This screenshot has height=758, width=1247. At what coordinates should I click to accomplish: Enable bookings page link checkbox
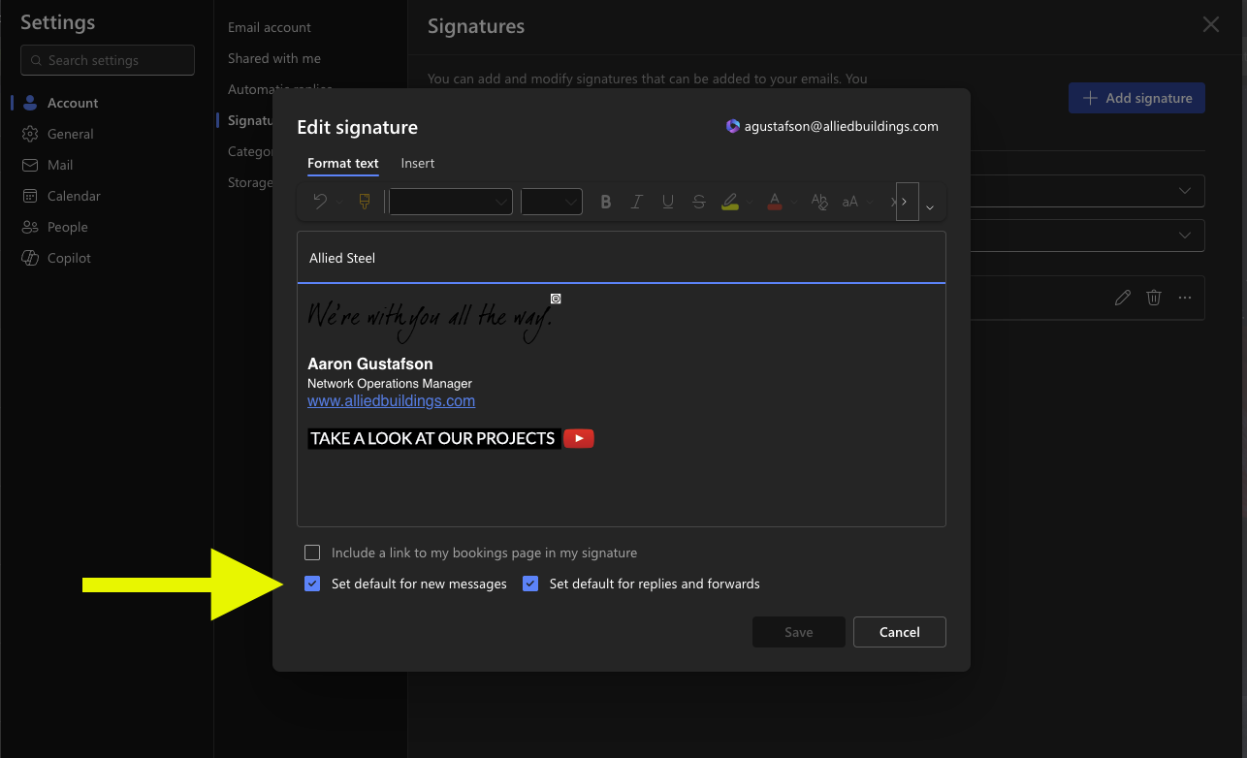point(312,553)
